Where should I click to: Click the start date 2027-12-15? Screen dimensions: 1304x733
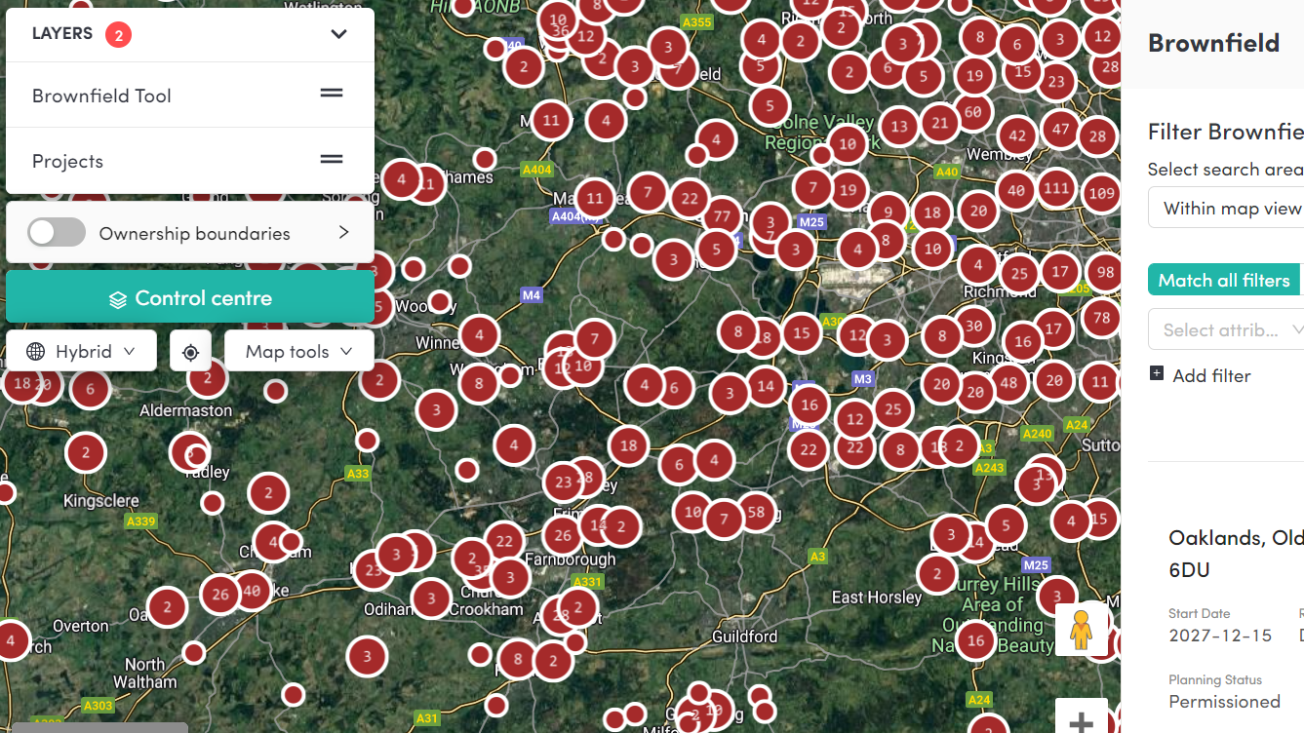click(1220, 636)
